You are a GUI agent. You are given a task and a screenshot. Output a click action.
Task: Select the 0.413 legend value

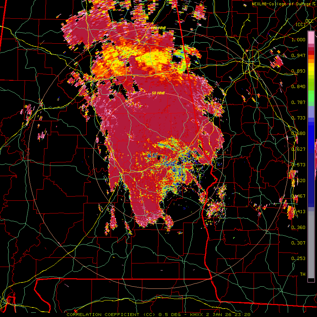click(x=298, y=212)
